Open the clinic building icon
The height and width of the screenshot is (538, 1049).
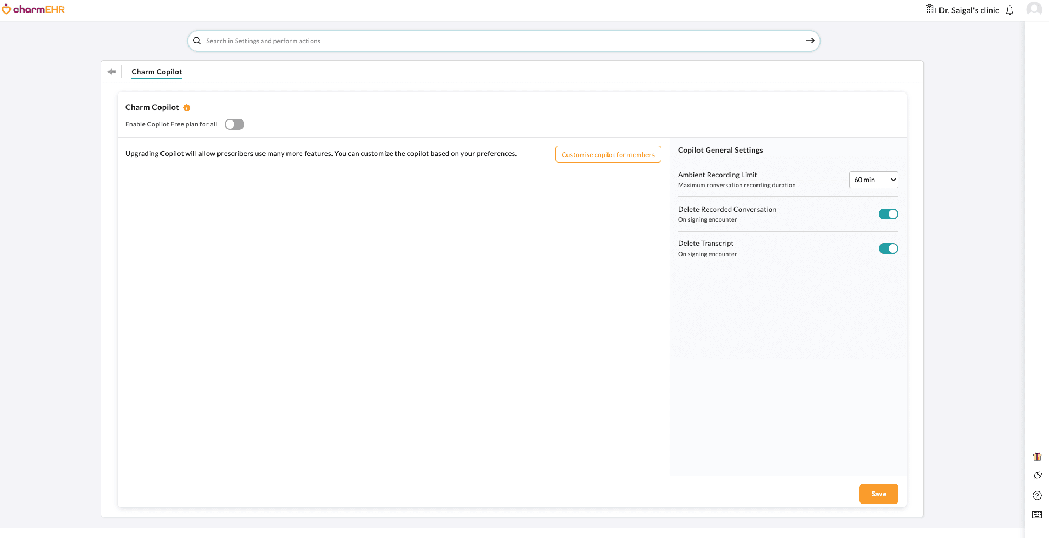[930, 9]
